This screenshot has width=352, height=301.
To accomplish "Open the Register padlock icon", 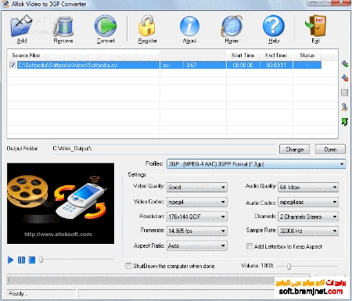I will point(147,26).
